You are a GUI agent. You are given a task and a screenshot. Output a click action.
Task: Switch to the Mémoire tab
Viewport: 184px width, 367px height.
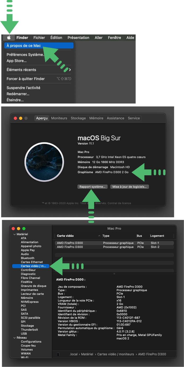click(96, 118)
